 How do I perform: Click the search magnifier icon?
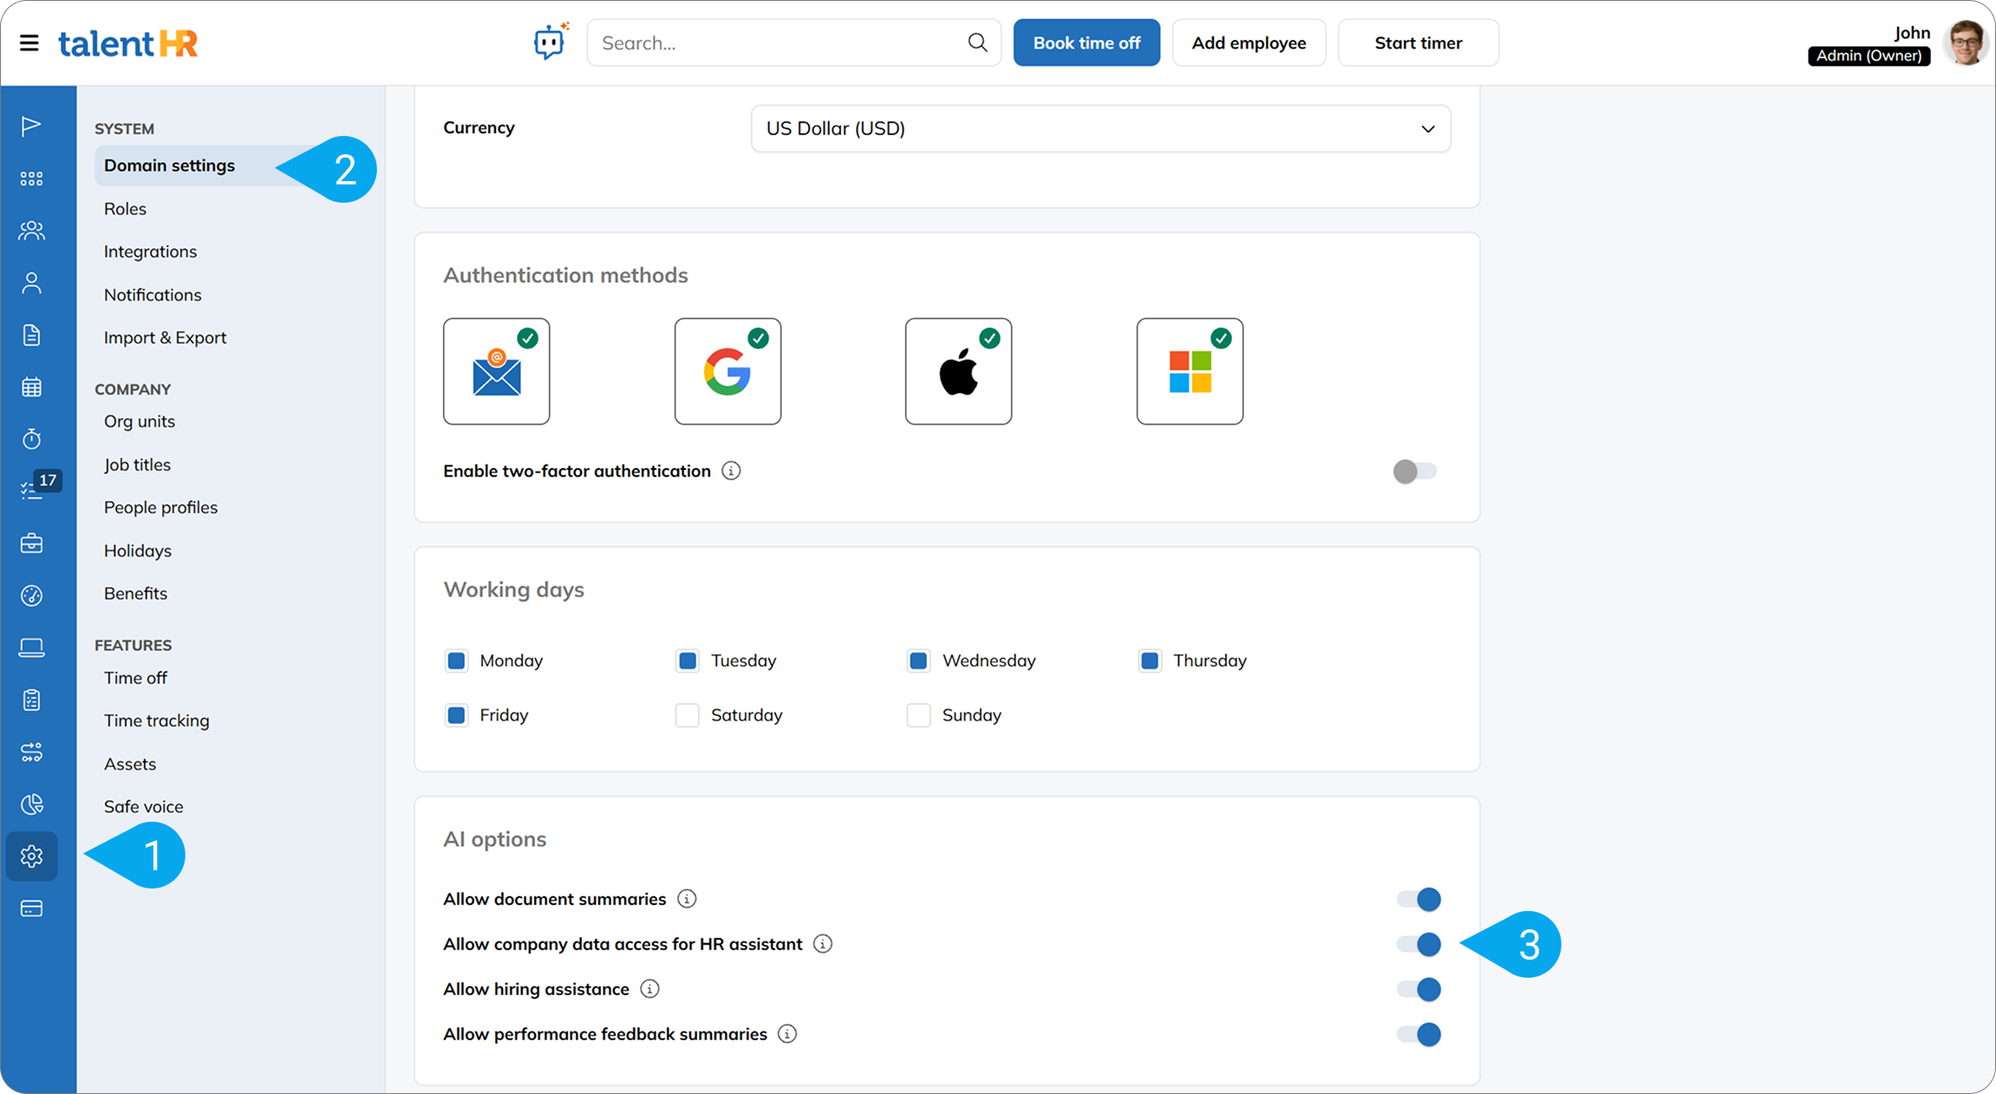pyautogui.click(x=977, y=42)
